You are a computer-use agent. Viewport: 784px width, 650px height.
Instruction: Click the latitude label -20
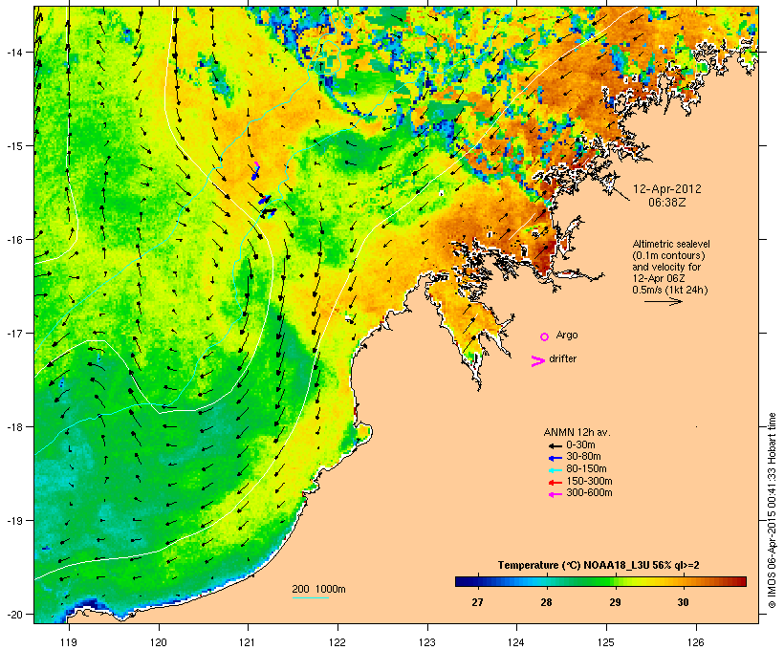[x=13, y=615]
